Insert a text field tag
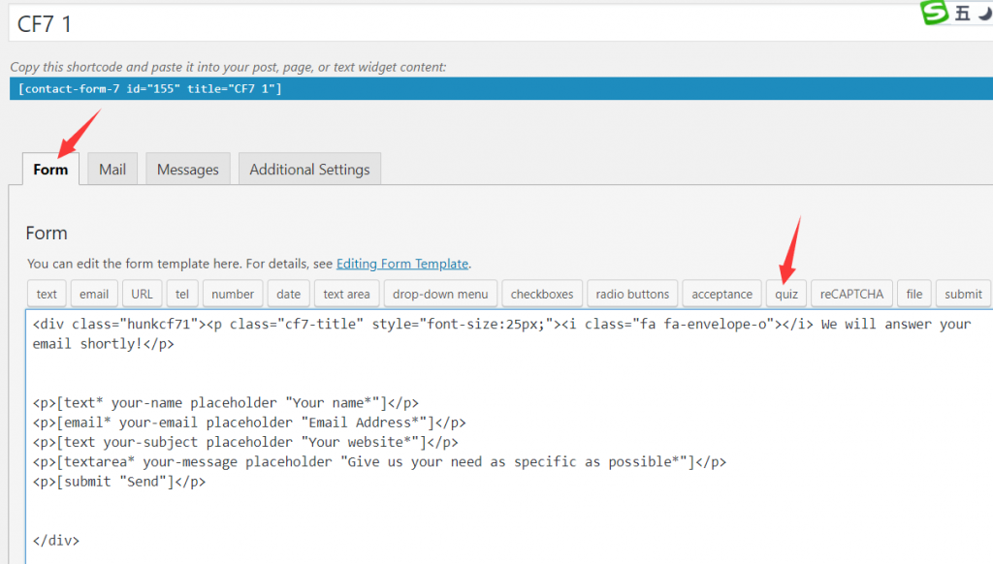Image resolution: width=993 pixels, height=564 pixels. click(47, 294)
